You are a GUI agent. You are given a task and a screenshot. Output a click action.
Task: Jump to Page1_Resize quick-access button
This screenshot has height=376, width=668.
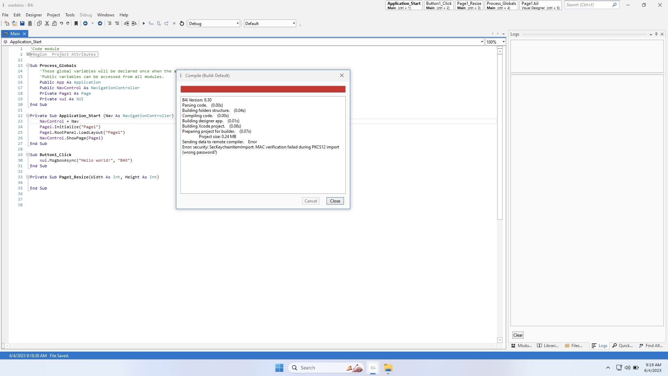[469, 5]
